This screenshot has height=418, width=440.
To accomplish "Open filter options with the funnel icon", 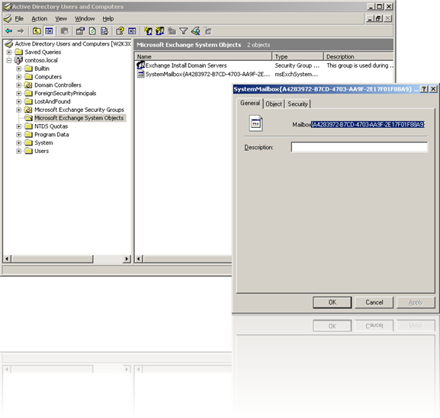I will 184,30.
